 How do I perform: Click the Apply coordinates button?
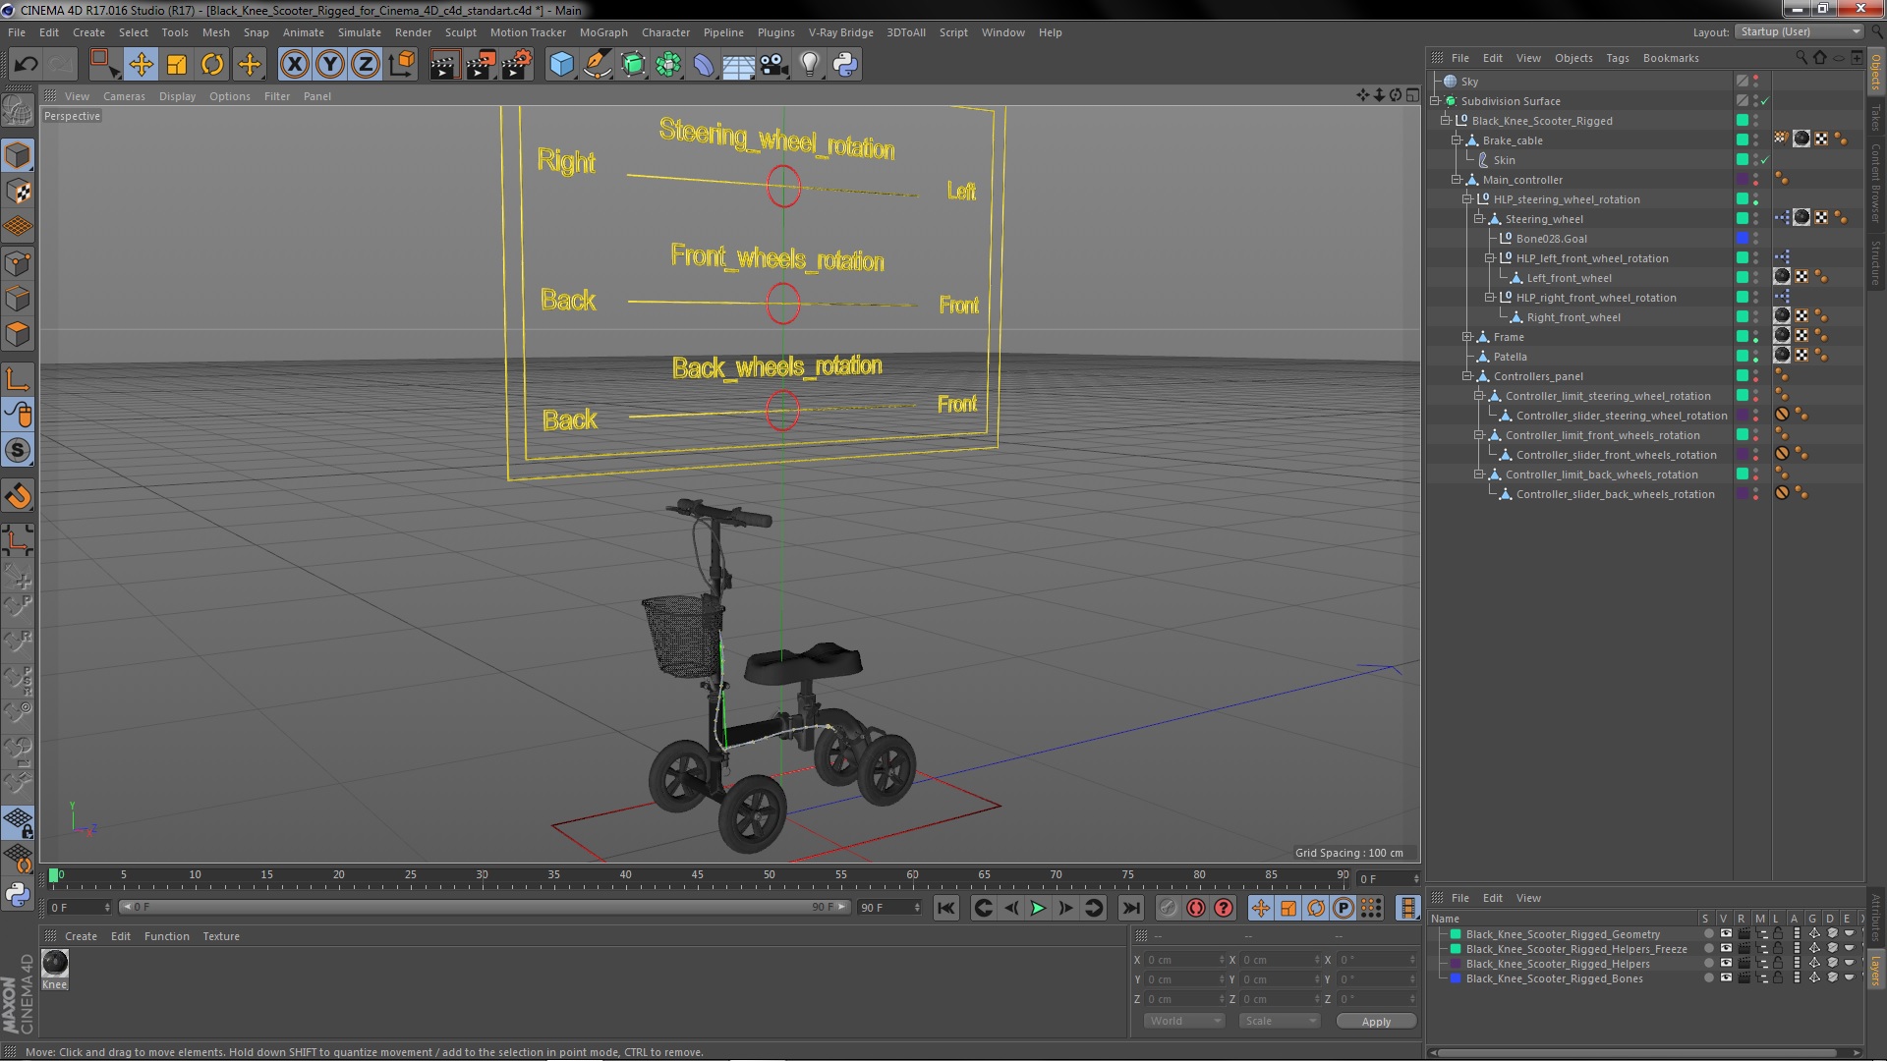[1376, 1022]
